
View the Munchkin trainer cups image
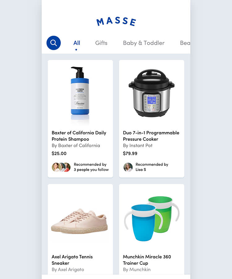[x=151, y=219]
